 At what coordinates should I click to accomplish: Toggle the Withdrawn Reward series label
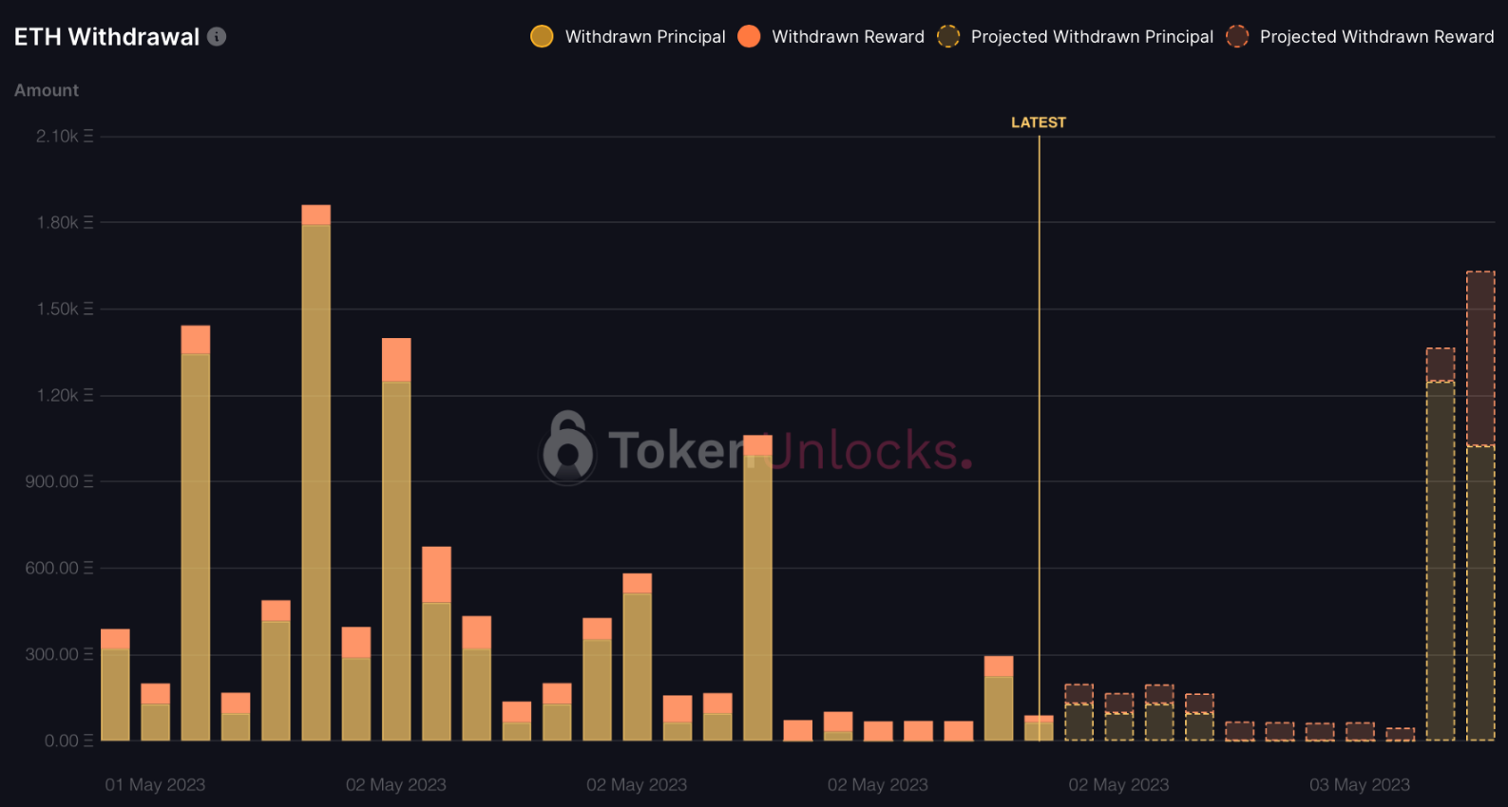848,37
